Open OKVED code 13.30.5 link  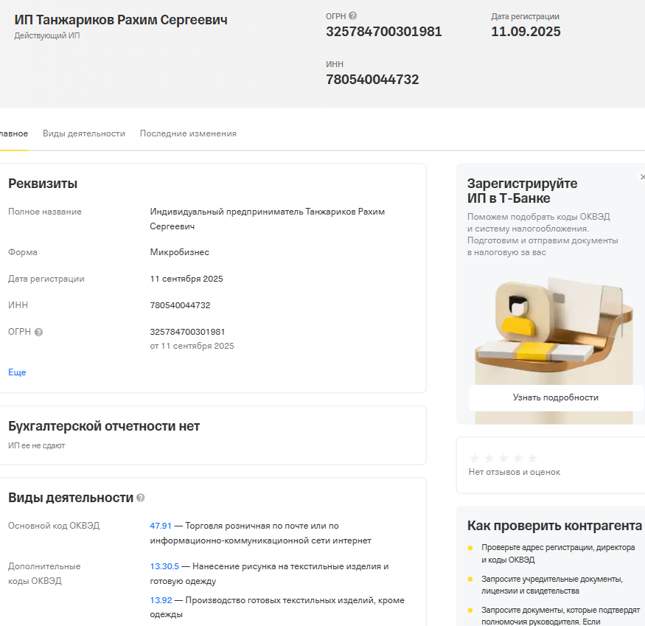[164, 566]
